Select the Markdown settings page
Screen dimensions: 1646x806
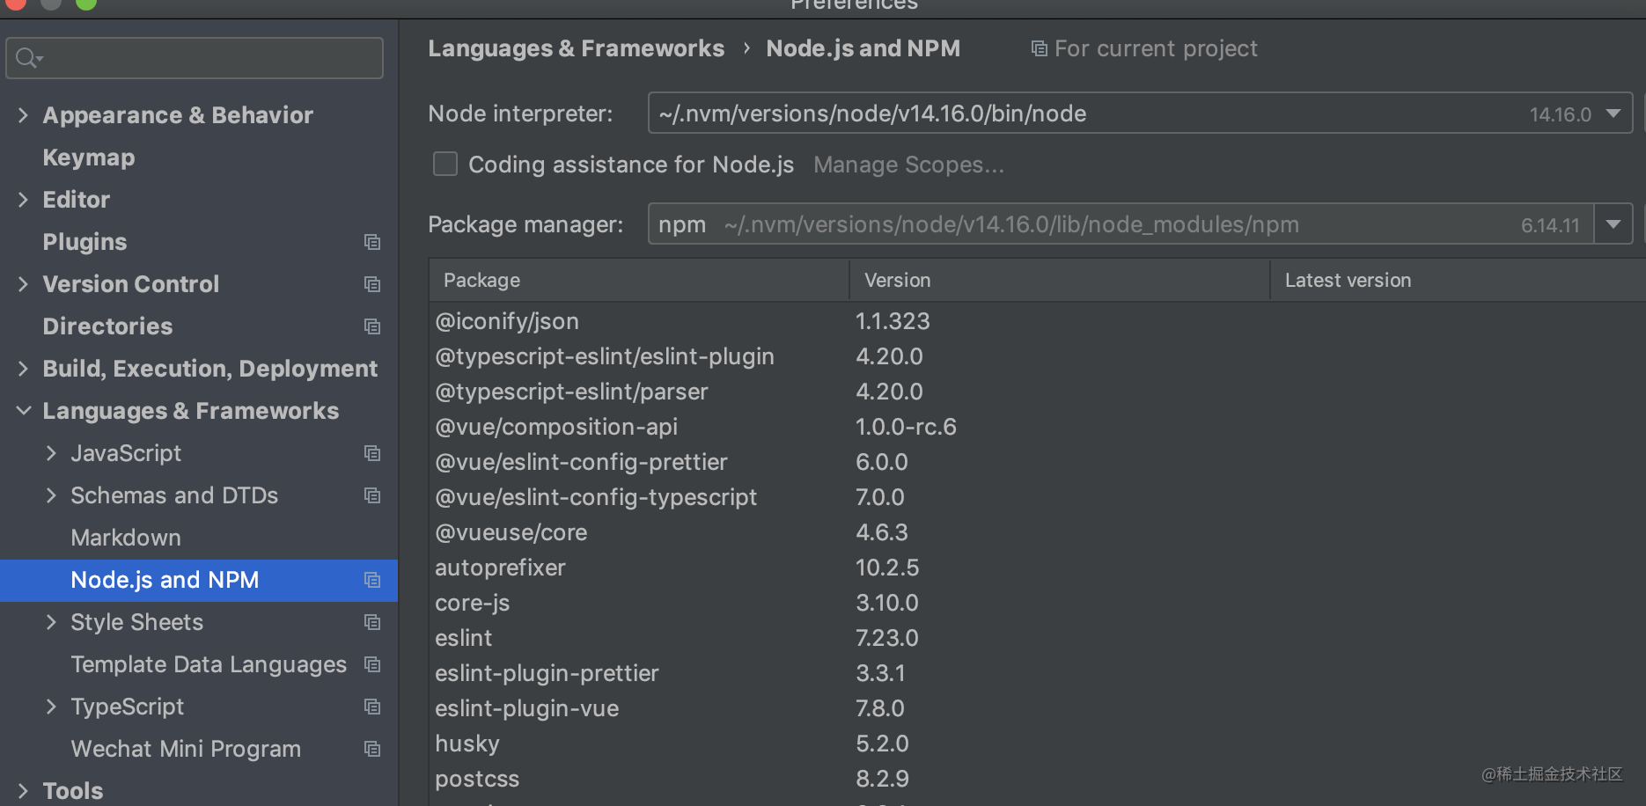click(x=126, y=537)
